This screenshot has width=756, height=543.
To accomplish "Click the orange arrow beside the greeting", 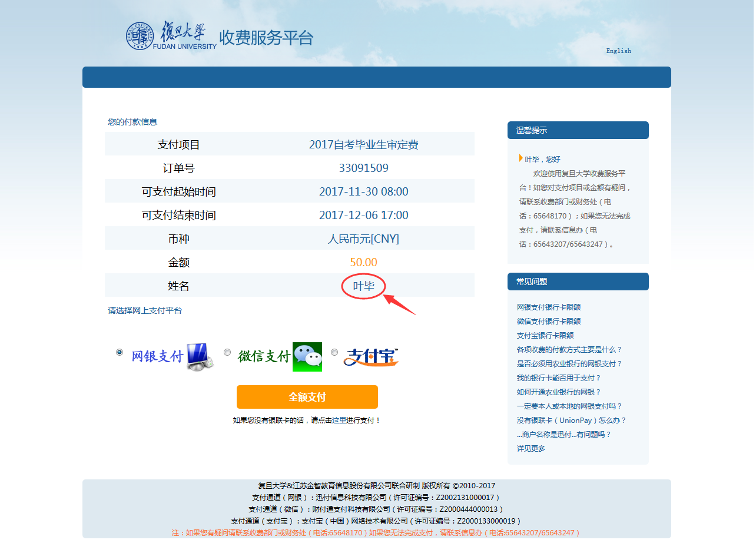I will (x=520, y=158).
